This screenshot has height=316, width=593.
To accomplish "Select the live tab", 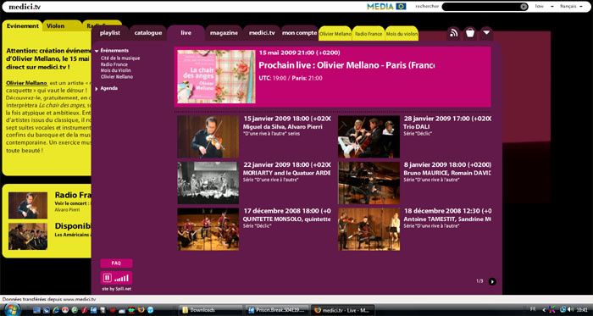I will coord(186,33).
